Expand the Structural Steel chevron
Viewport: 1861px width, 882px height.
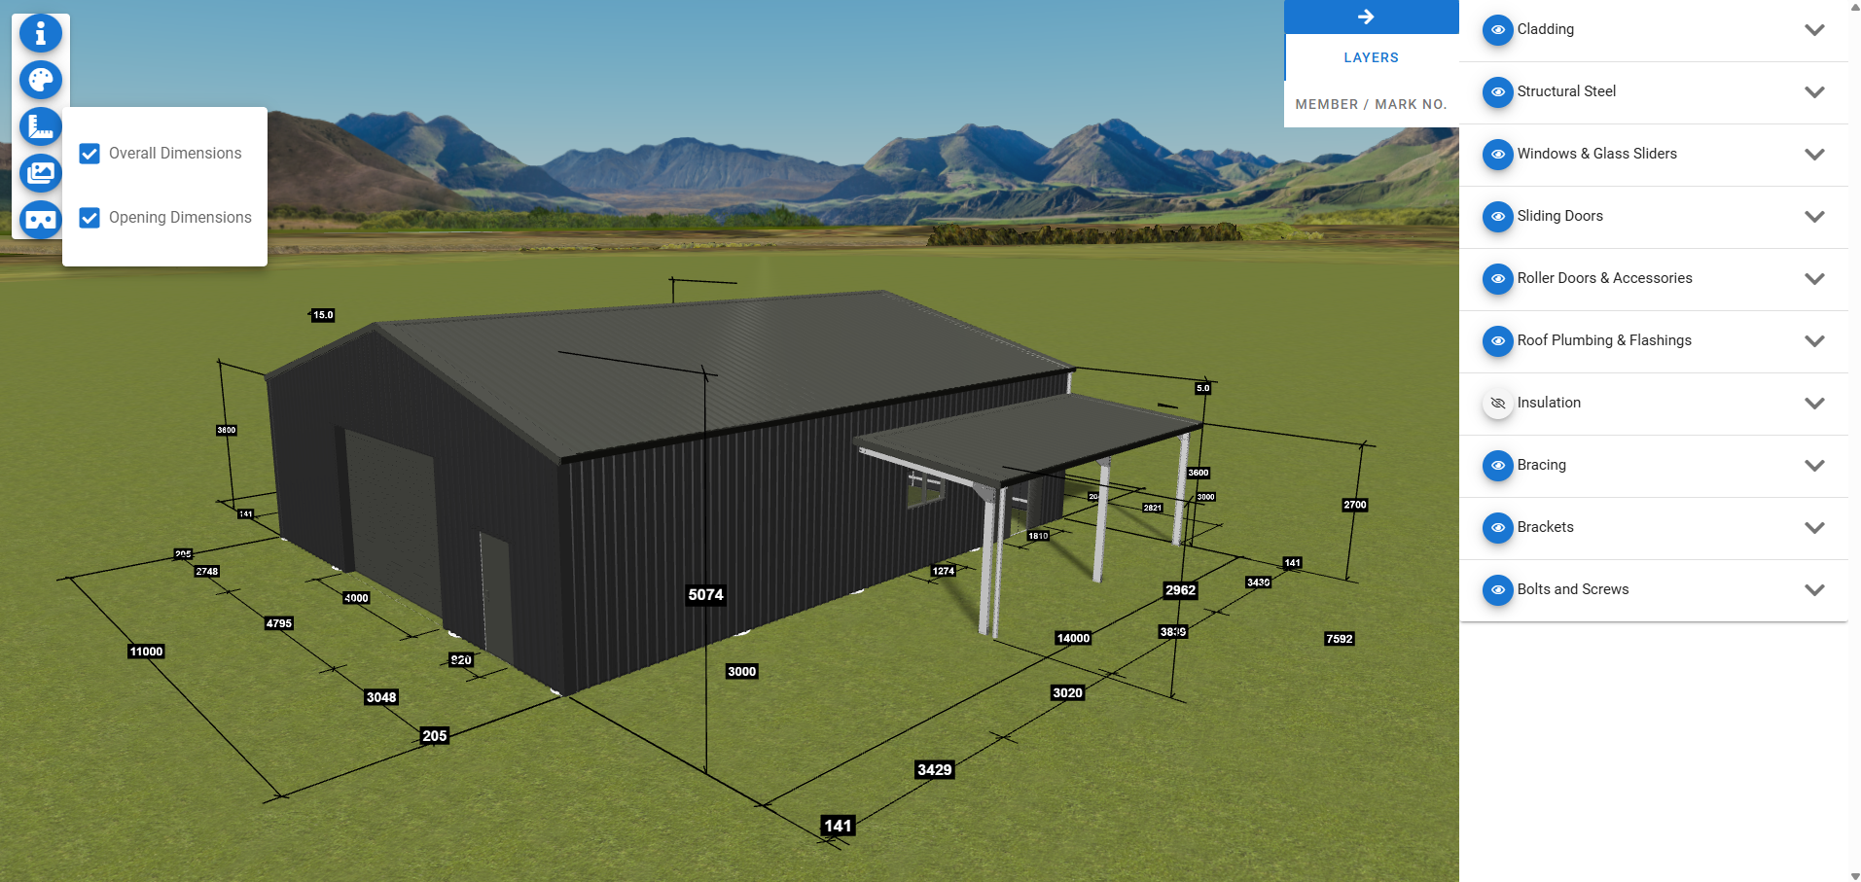click(x=1814, y=92)
